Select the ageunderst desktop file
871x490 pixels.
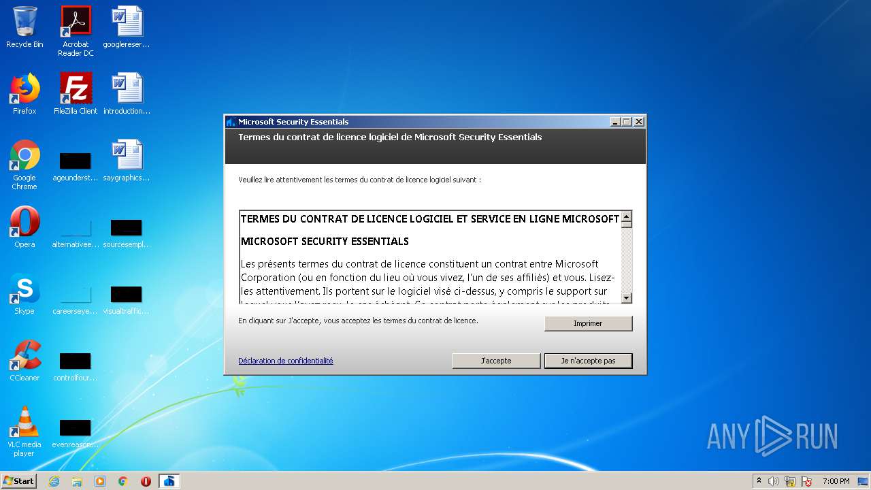click(x=76, y=165)
